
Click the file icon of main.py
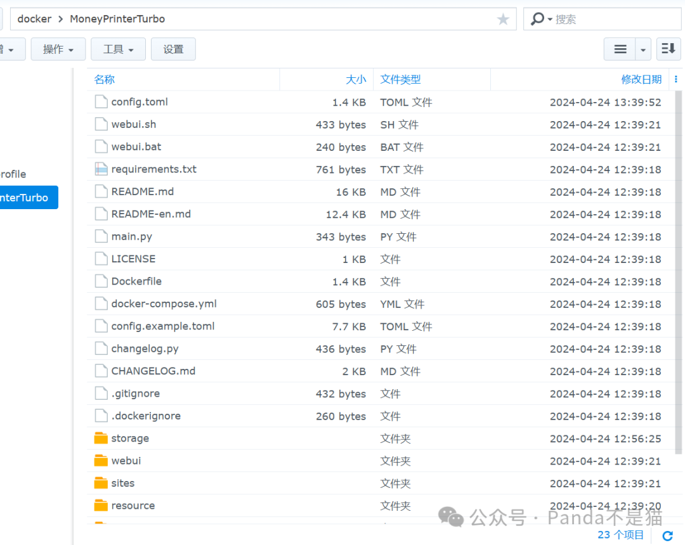[101, 236]
